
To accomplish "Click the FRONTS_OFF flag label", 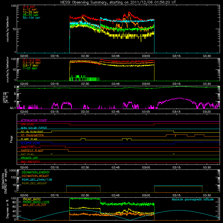I will coord(30,158).
